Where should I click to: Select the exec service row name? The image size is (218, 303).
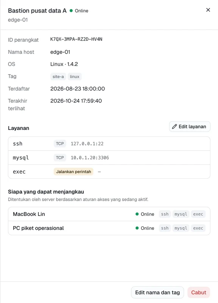pyautogui.click(x=19, y=172)
